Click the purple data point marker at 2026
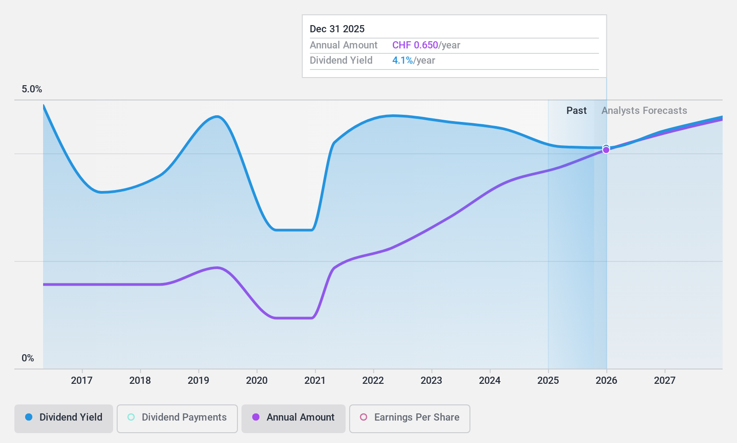737x443 pixels. coord(606,150)
